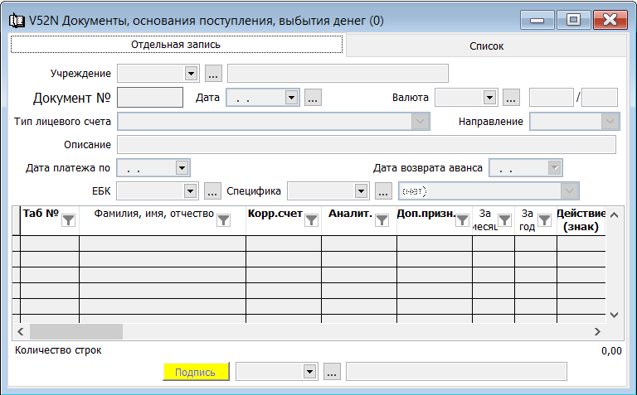Expand the Дата платежа по date picker
The height and width of the screenshot is (395, 637).
tap(182, 168)
